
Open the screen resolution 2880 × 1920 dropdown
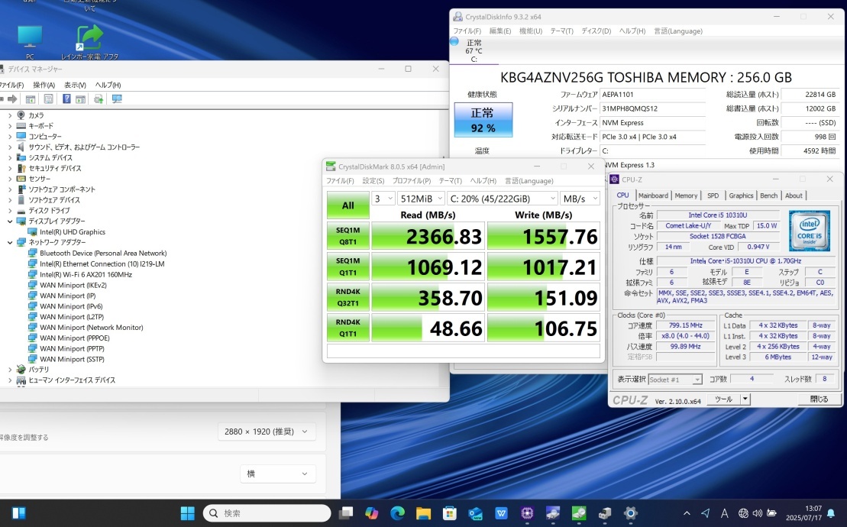pyautogui.click(x=266, y=432)
